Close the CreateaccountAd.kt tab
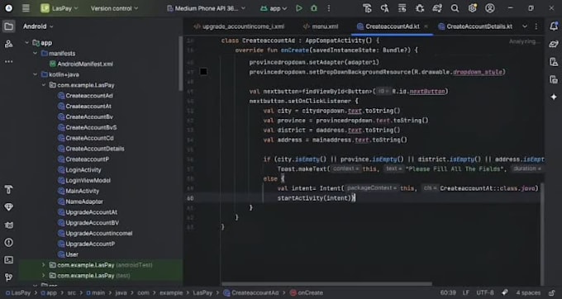This screenshot has height=299, width=562. click(x=426, y=26)
